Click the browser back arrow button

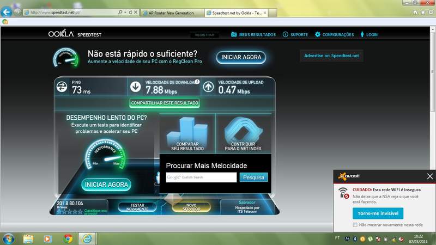point(6,12)
